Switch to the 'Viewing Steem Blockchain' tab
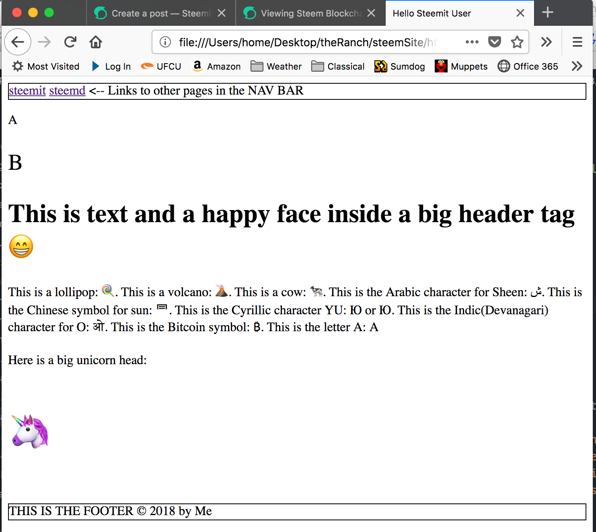 point(310,13)
